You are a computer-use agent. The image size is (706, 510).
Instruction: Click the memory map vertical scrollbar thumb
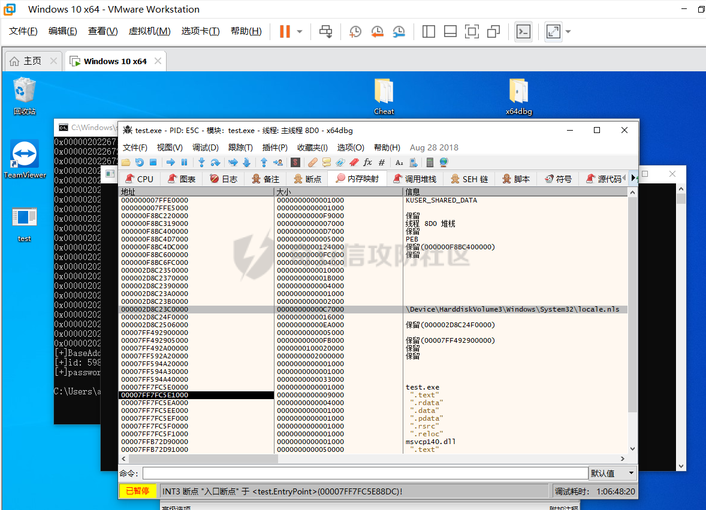click(x=633, y=304)
